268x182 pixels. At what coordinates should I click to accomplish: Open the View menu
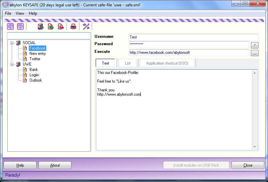coord(20,13)
